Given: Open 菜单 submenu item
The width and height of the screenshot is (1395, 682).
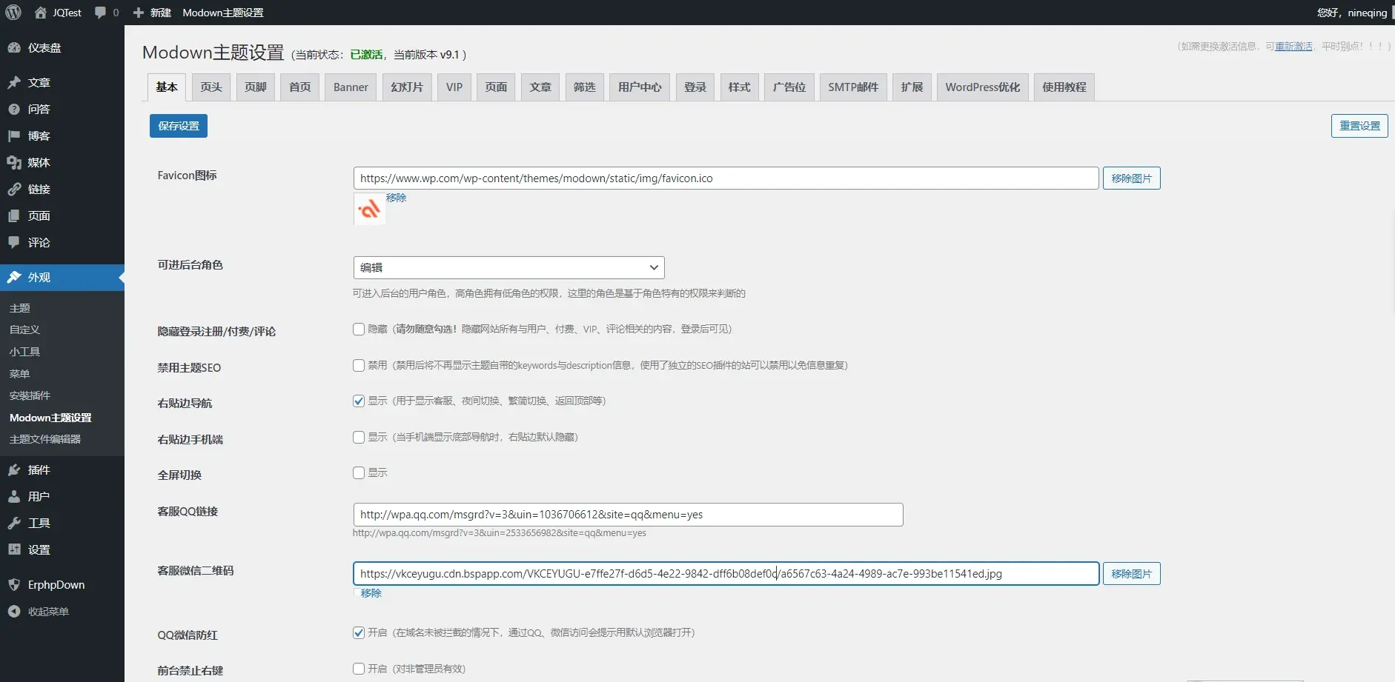Looking at the screenshot, I should [x=20, y=374].
